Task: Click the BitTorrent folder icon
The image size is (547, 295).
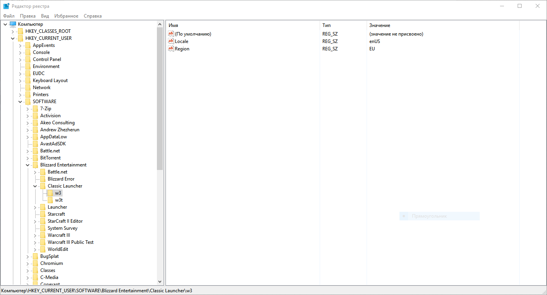Action: point(35,158)
